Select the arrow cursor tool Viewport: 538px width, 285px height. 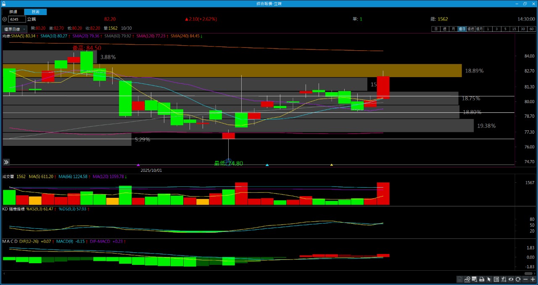(x=489, y=279)
